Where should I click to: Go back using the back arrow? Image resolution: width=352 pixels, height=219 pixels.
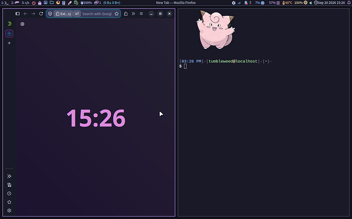pyautogui.click(x=26, y=14)
